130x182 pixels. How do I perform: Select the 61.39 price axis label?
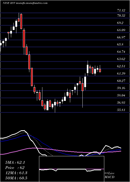point(121,73)
